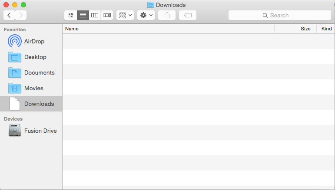Click the Downloads folder icon in the title bar
The width and height of the screenshot is (335, 190).
pos(151,5)
